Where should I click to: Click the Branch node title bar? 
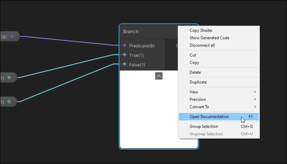149,32
